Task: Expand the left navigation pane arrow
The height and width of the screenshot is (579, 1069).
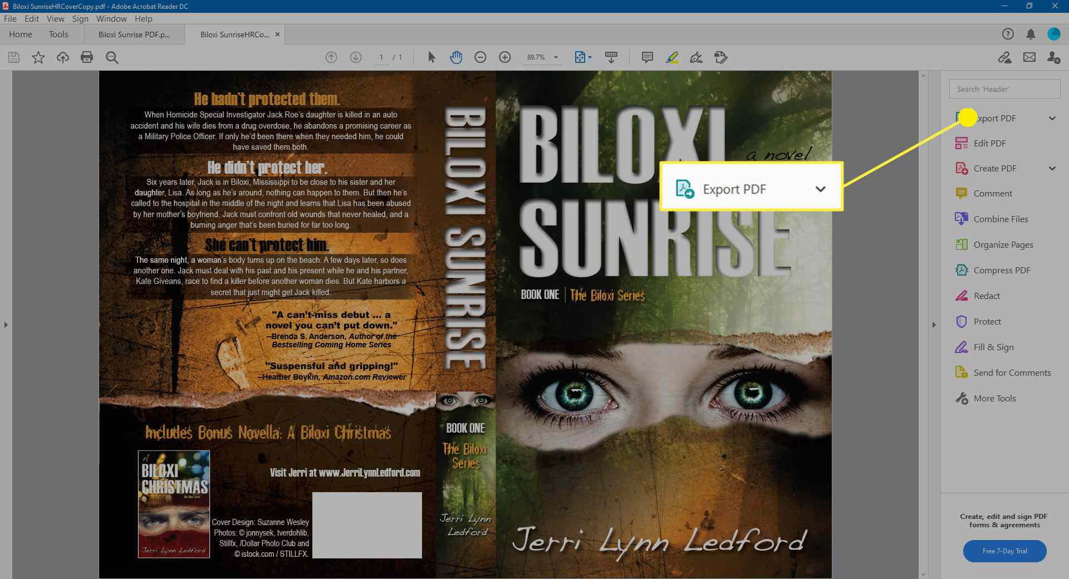Action: point(6,325)
